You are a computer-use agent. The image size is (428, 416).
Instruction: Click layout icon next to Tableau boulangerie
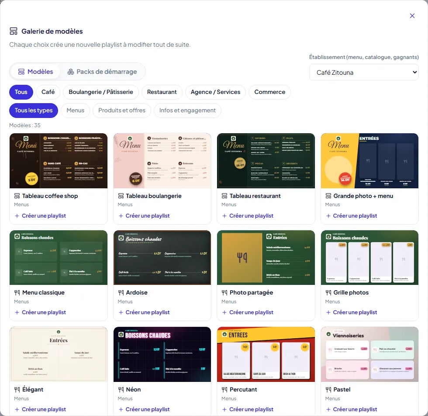(121, 196)
